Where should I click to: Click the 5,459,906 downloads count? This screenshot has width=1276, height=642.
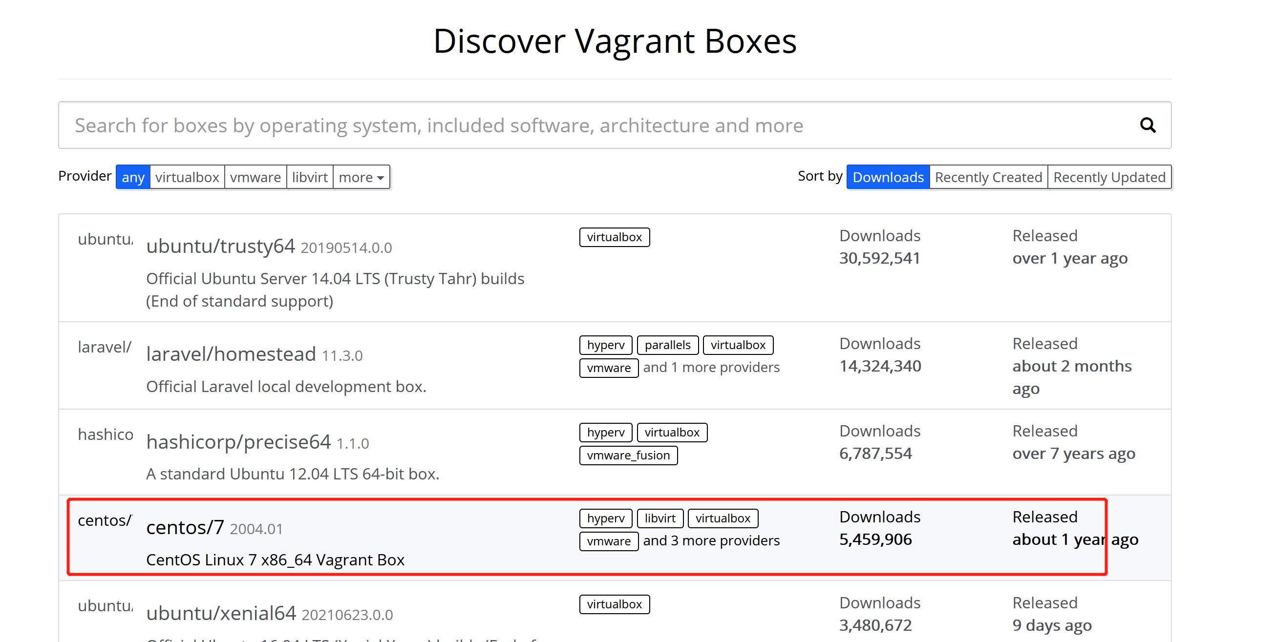875,539
